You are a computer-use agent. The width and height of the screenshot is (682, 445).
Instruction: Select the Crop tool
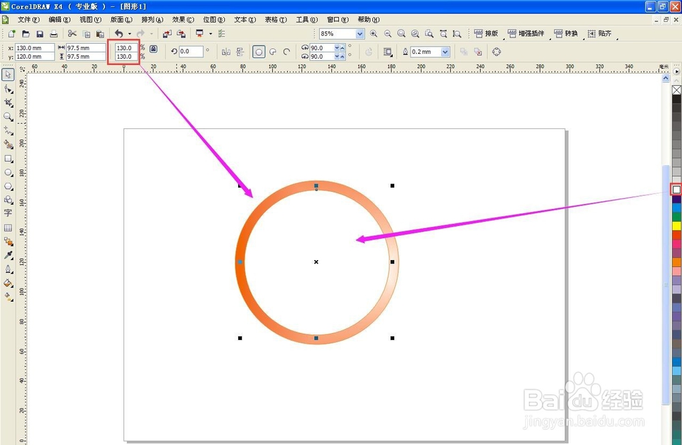(8, 103)
